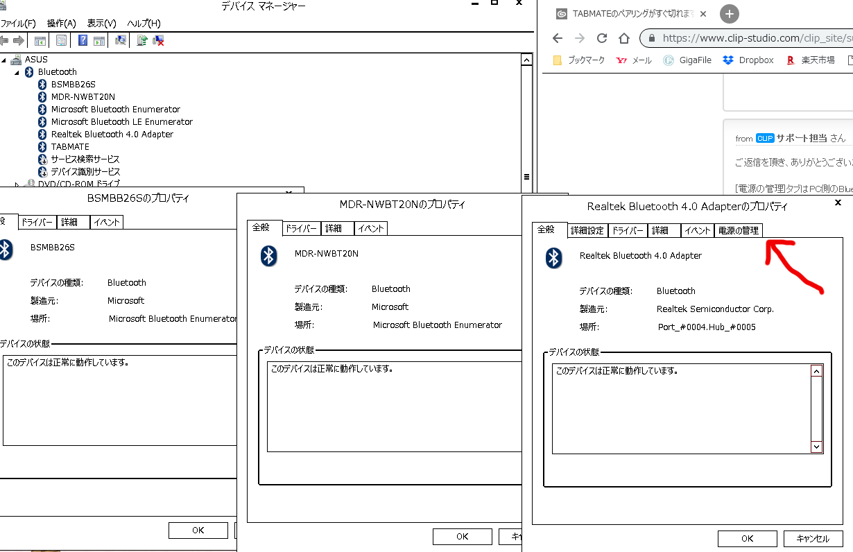The width and height of the screenshot is (853, 552).
Task: Switch to イベント tab in MDR-NWBT20N properties
Action: (370, 228)
